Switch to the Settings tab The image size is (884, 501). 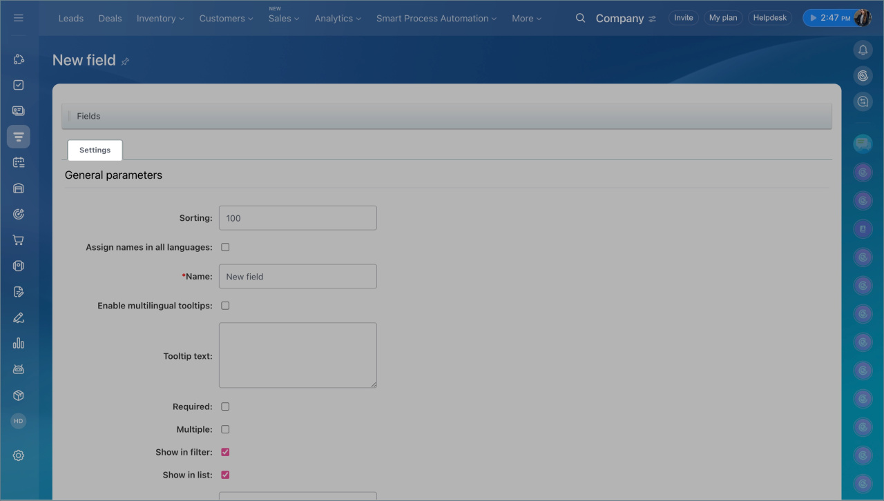[x=95, y=150]
